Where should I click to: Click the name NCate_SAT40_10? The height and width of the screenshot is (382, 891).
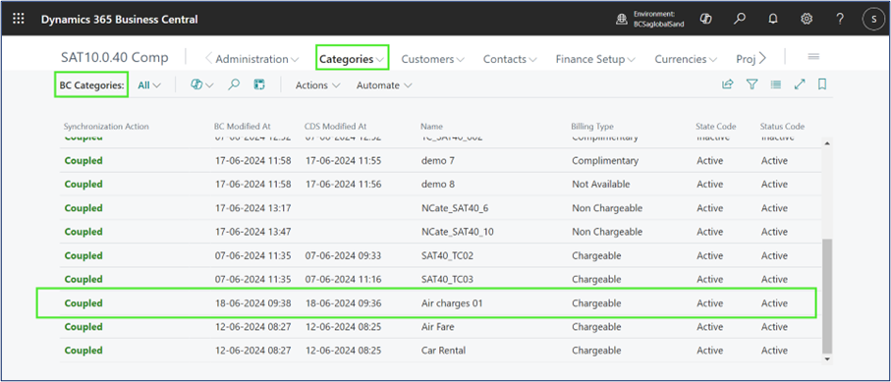[457, 232]
